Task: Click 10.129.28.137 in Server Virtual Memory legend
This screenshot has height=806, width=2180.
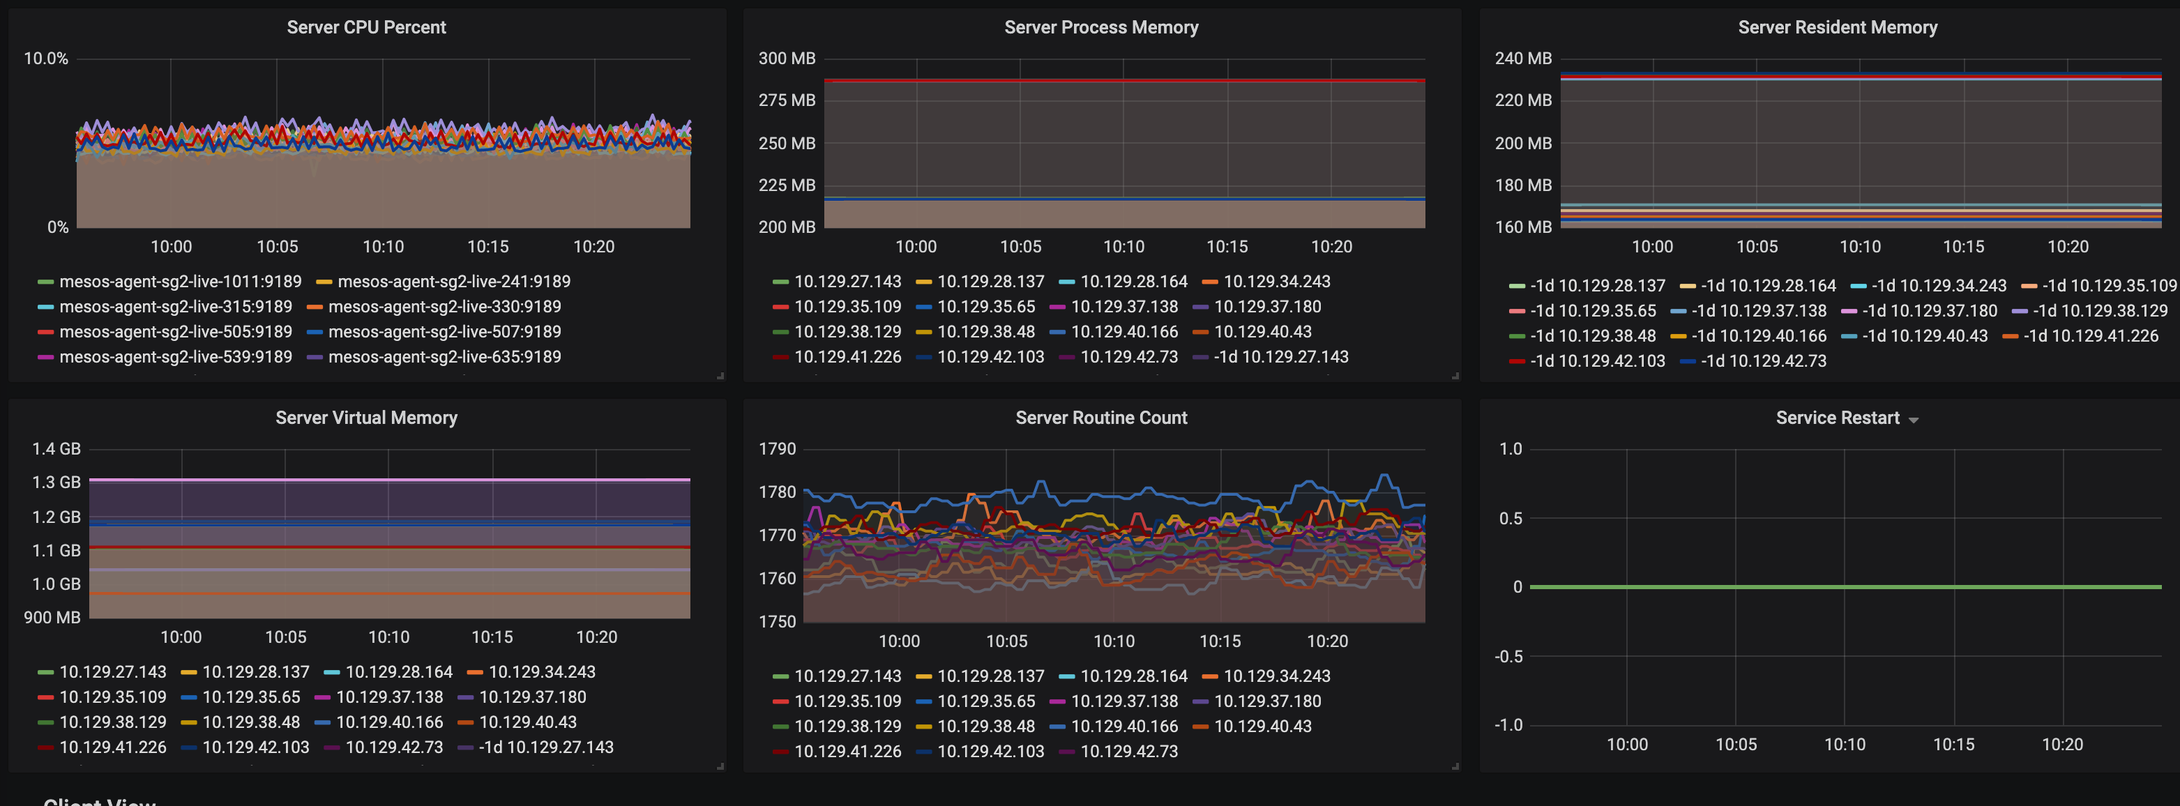Action: coord(255,672)
